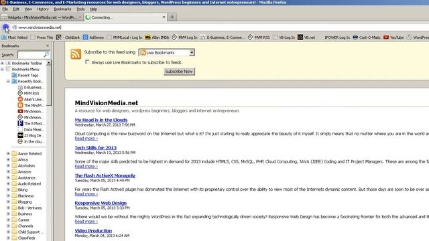Click the browser Back arrow button
429x241 pixels.
(5, 27)
